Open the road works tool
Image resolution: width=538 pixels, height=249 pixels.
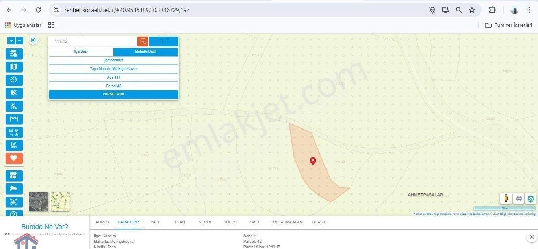pos(14,106)
